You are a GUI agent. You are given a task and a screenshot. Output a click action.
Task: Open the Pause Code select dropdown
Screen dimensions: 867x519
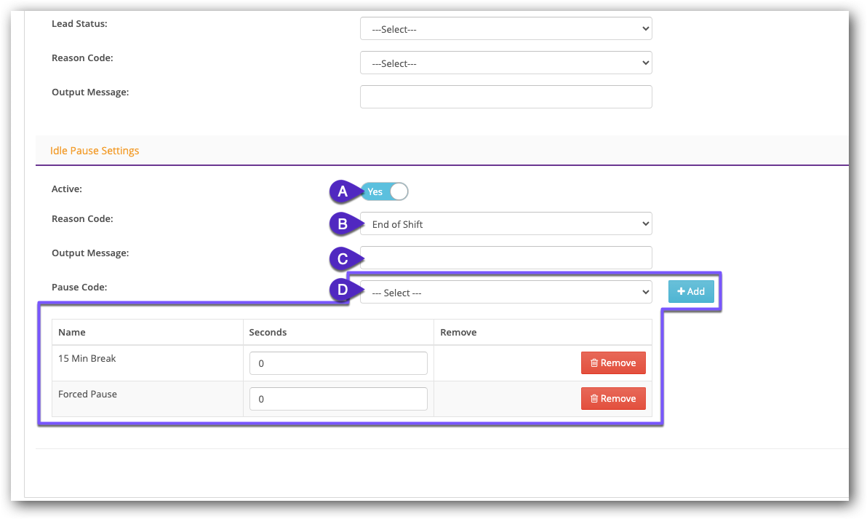click(506, 293)
